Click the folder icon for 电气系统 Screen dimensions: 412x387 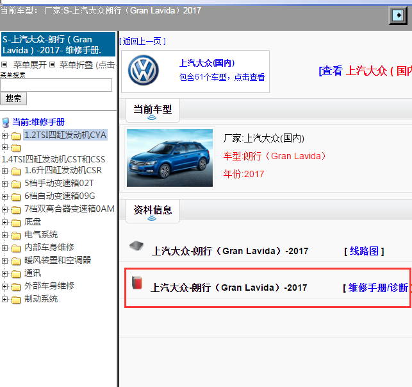click(16, 236)
